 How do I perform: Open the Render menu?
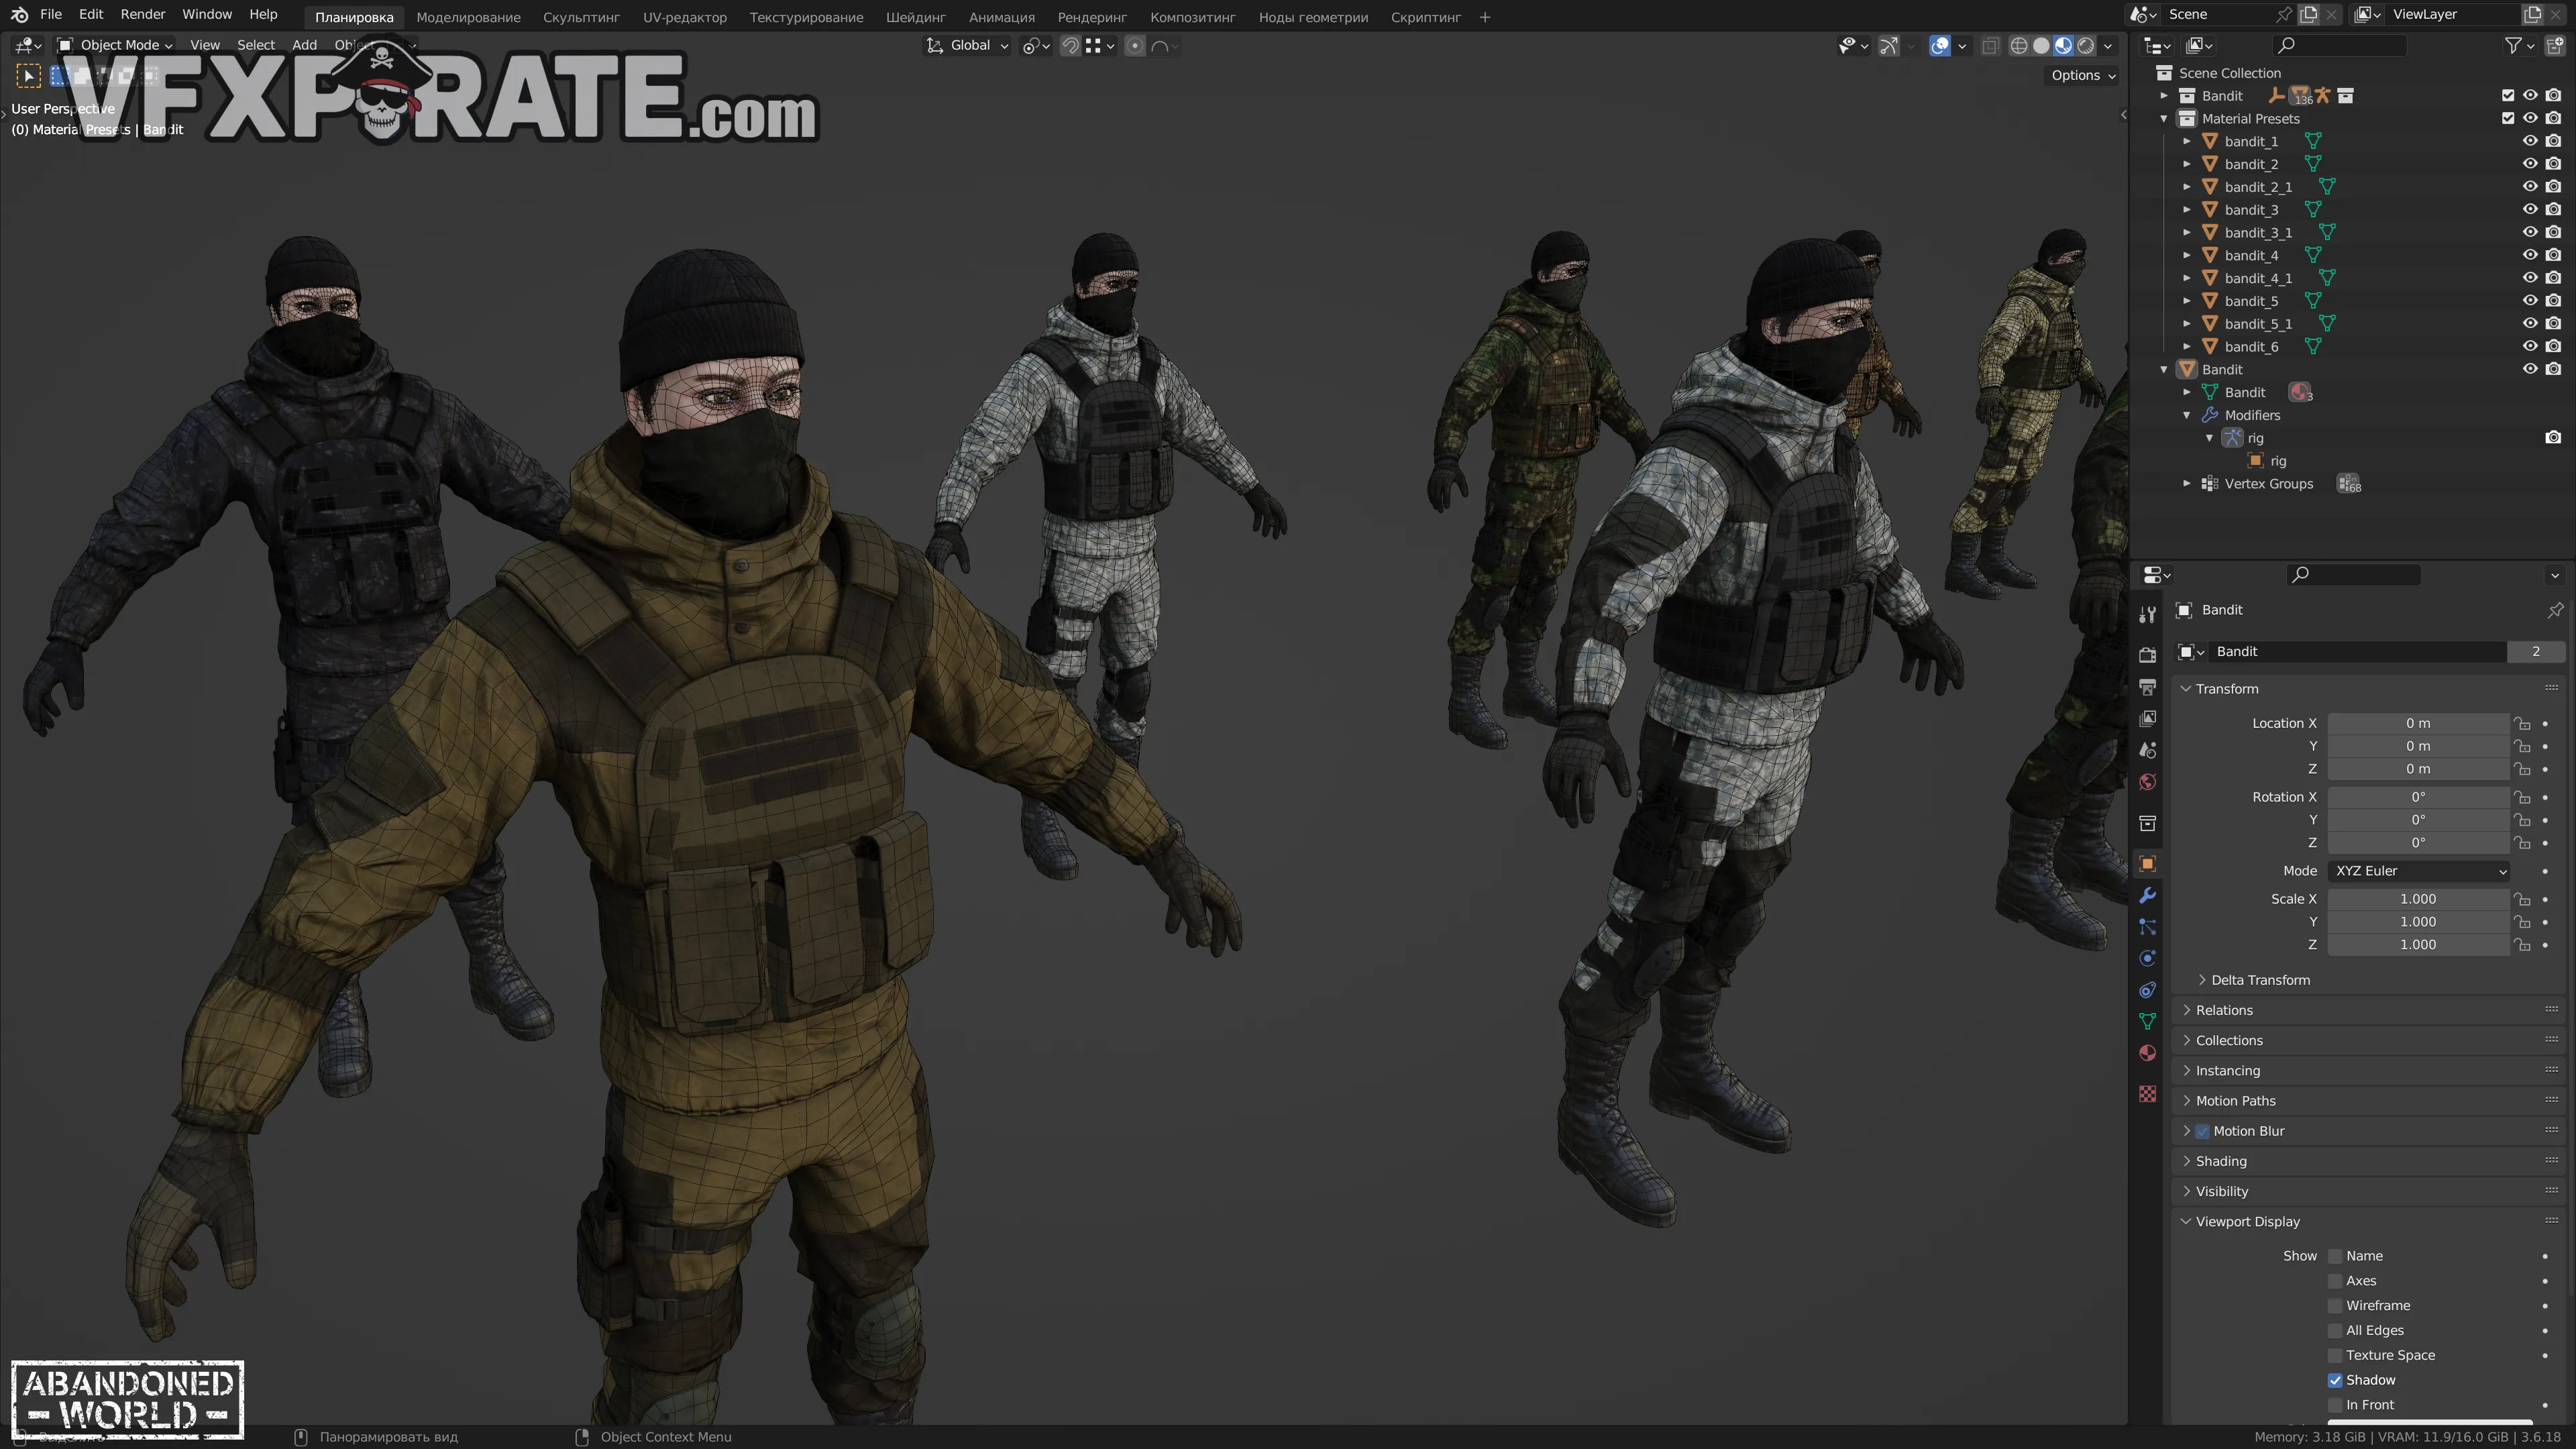pyautogui.click(x=142, y=15)
